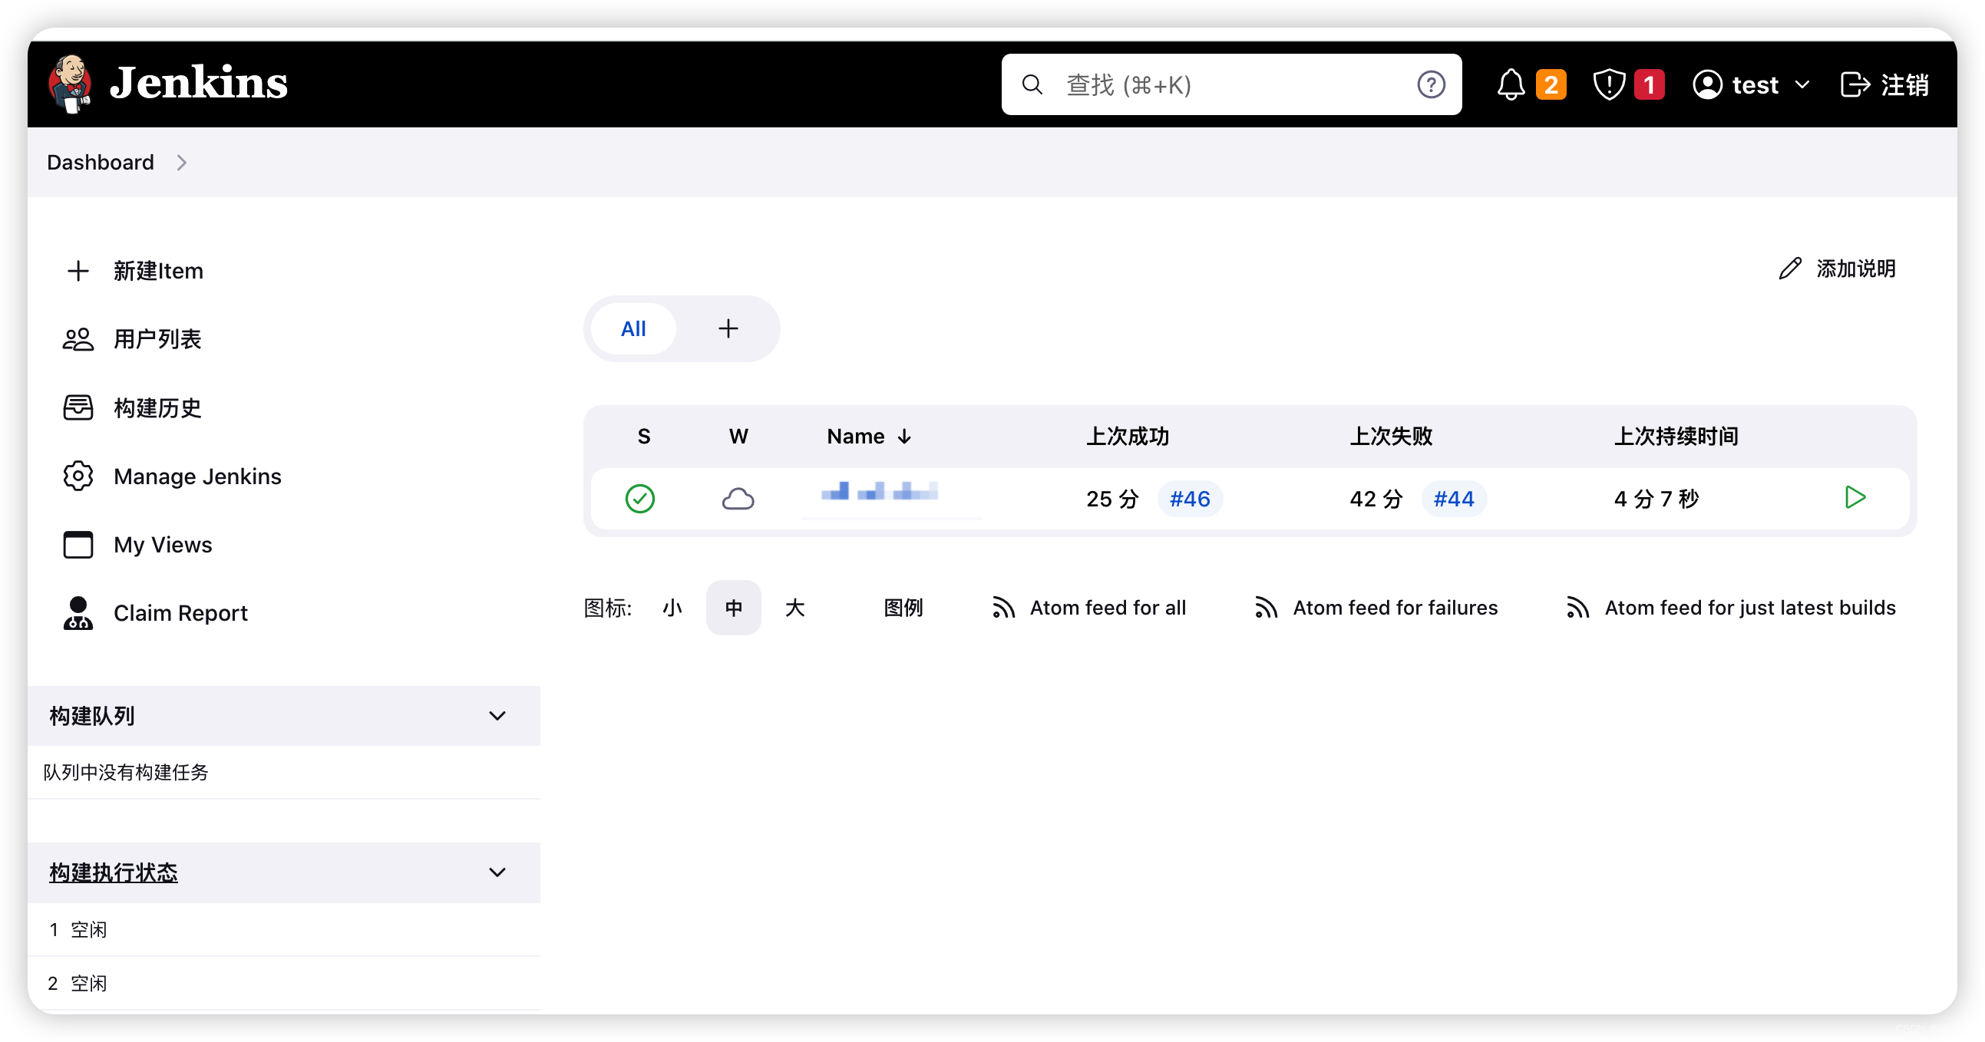Open build #46

(1189, 499)
